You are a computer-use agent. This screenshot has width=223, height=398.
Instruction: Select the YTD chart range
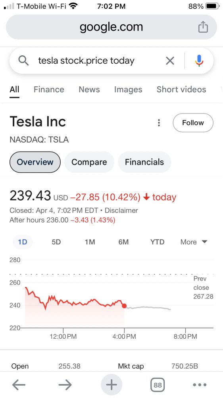point(158,242)
